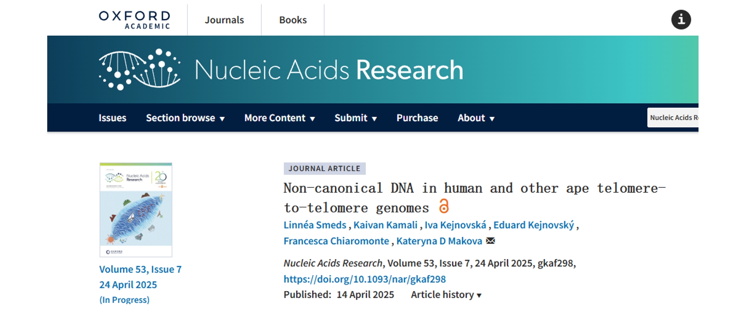The width and height of the screenshot is (730, 311).
Task: Open the Issues menu item
Action: 113,118
